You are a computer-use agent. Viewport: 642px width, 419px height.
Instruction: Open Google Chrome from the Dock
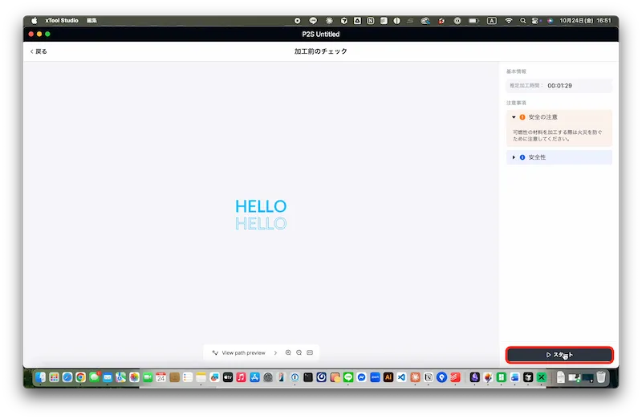click(81, 376)
